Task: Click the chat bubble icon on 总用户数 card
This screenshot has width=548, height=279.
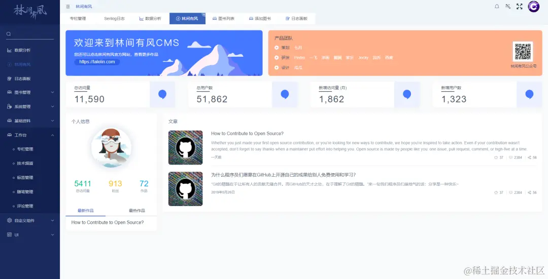Action: tap(285, 94)
